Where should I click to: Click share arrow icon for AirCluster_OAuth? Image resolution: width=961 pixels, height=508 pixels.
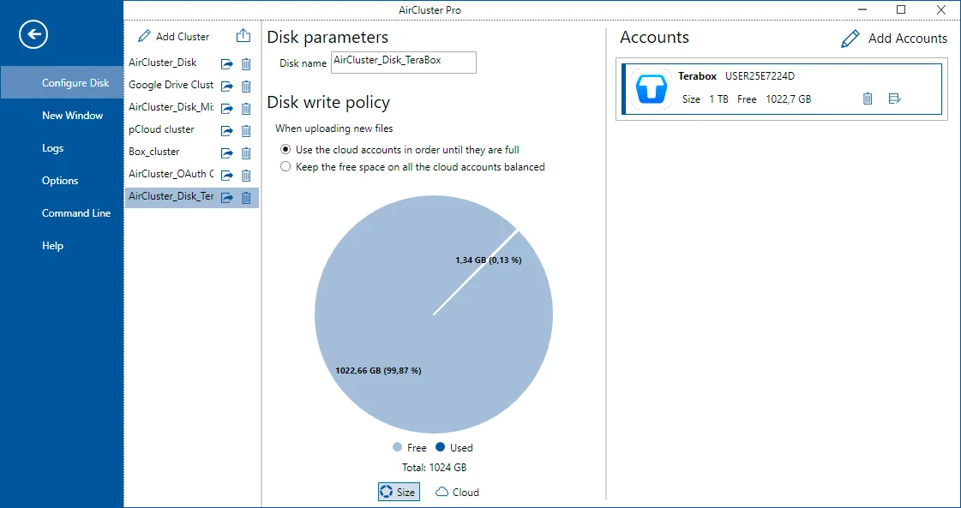point(227,176)
